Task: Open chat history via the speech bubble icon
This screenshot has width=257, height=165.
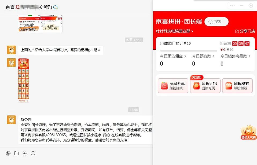Action: 33,153
